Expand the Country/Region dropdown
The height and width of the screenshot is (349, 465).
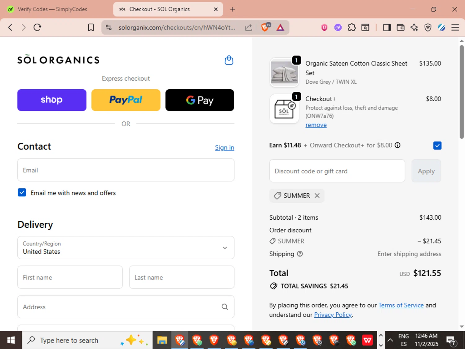pyautogui.click(x=126, y=248)
